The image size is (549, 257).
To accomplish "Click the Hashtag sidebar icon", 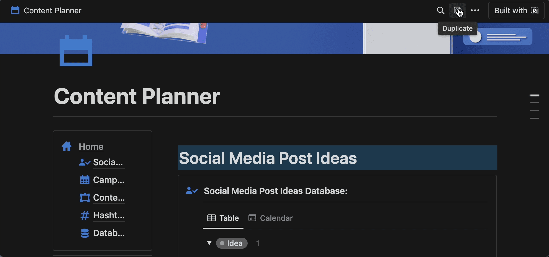I will pyautogui.click(x=85, y=215).
